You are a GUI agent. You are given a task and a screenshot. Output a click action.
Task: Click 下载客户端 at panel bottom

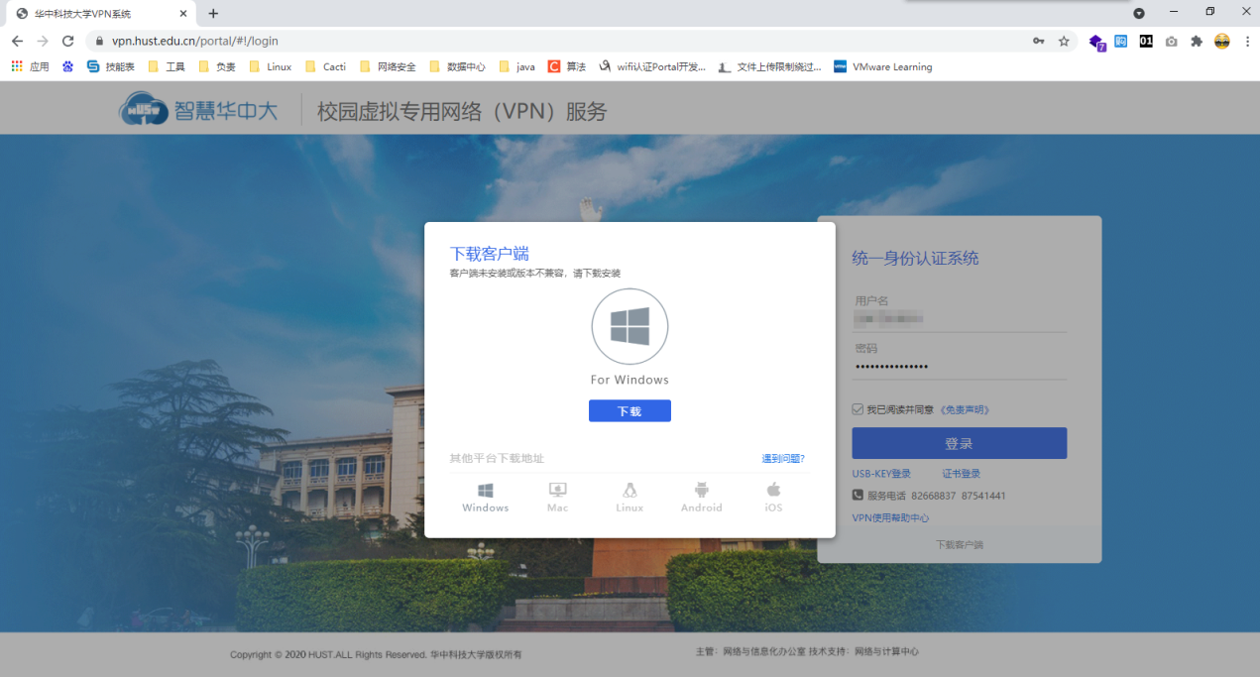click(960, 545)
